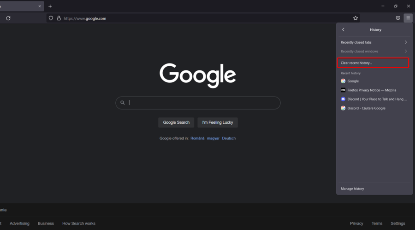The height and width of the screenshot is (230, 415).
Task: Click the Google logo image
Action: 198,75
